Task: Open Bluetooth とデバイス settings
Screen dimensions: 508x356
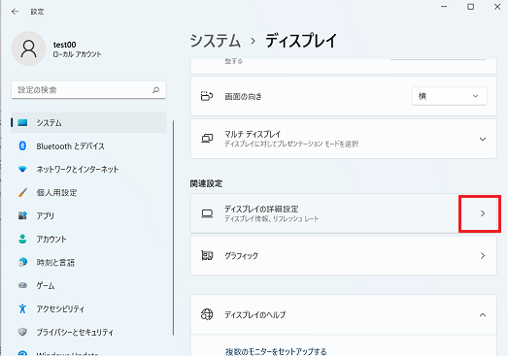Action: (x=88, y=146)
